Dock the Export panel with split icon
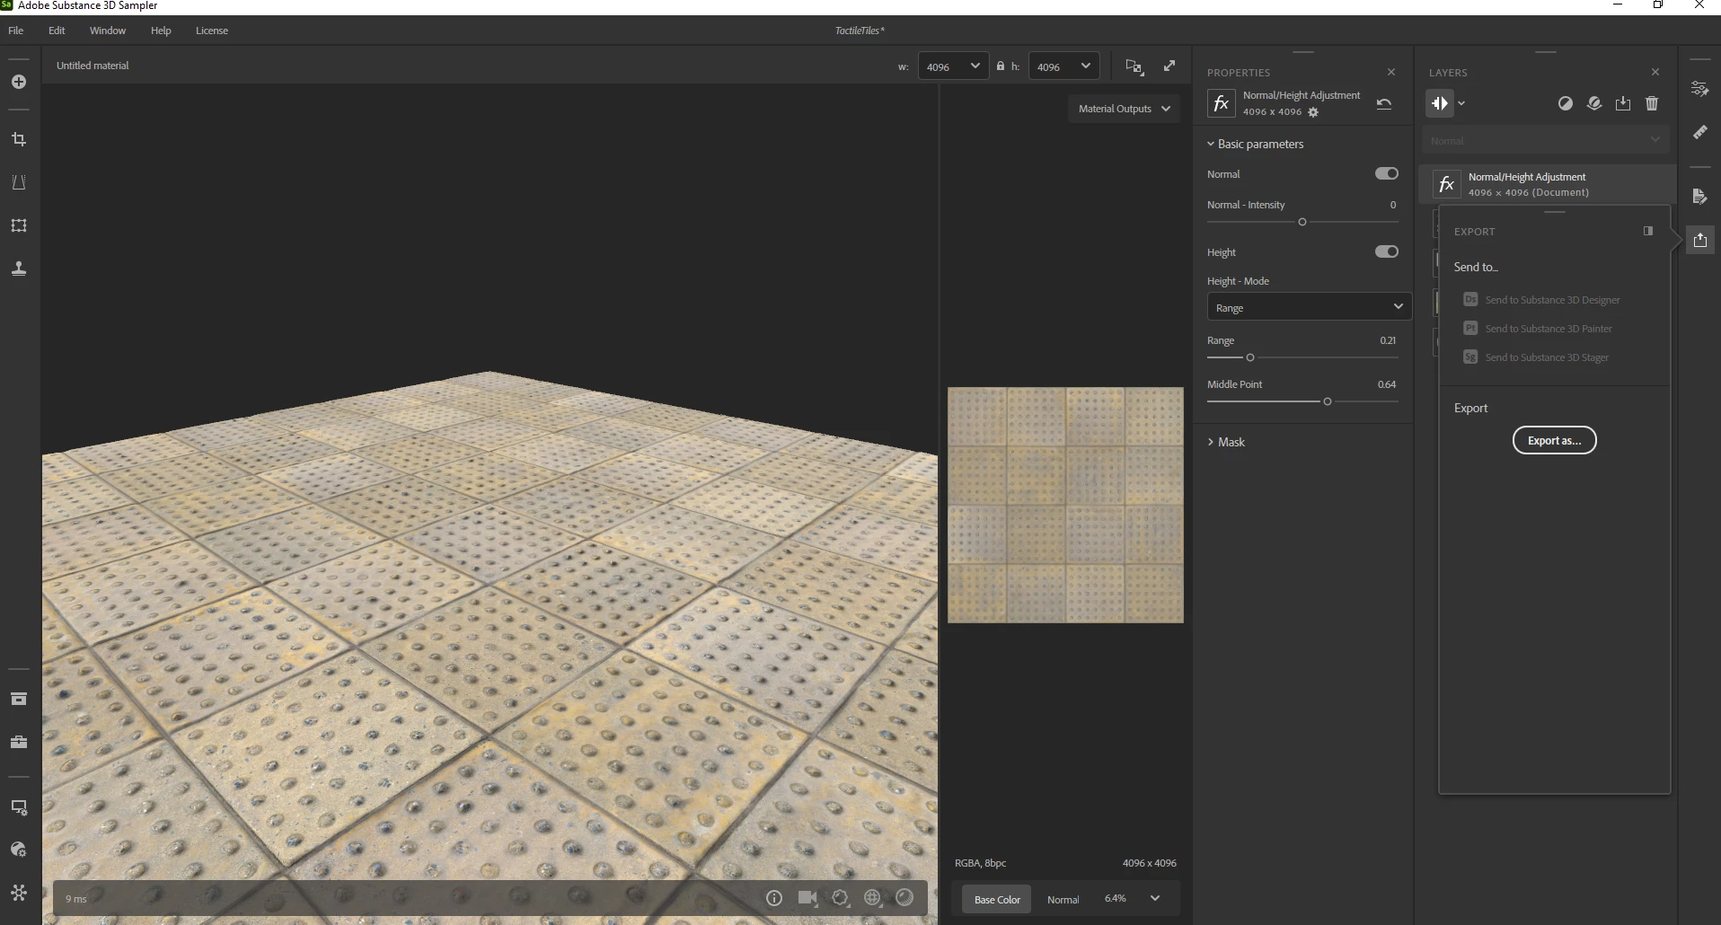Viewport: 1721px width, 925px height. (x=1648, y=231)
